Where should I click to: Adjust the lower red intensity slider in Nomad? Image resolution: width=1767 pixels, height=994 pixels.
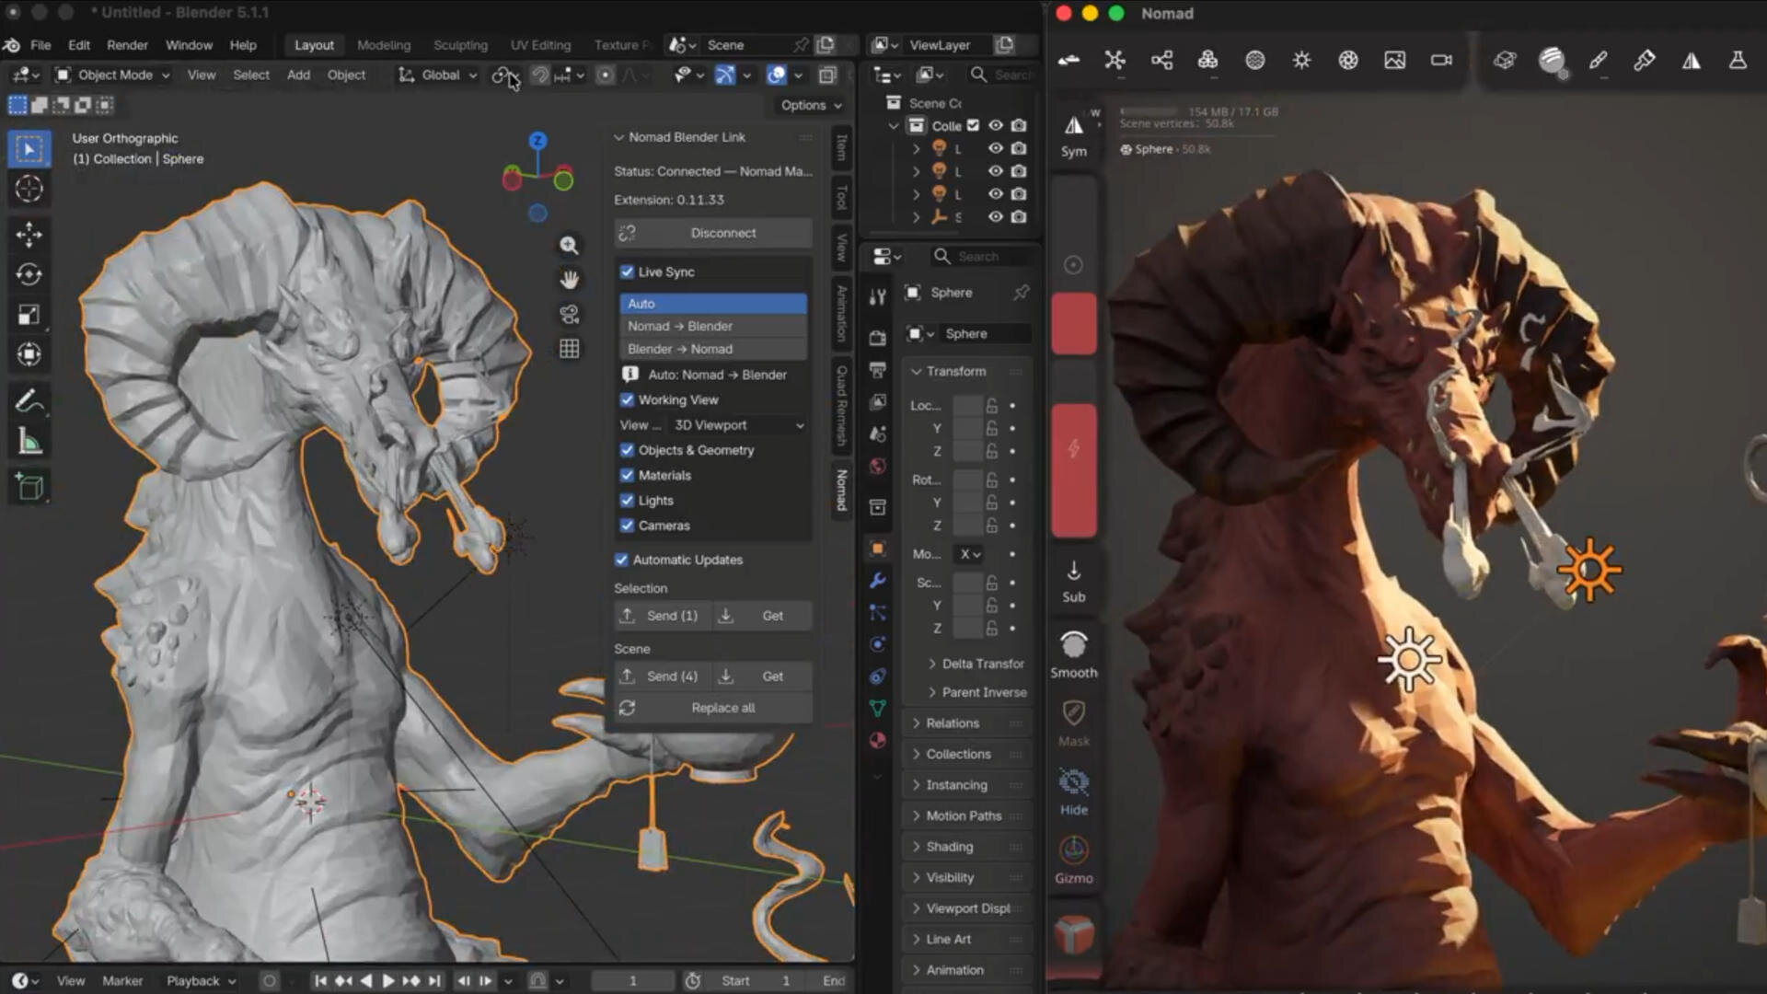point(1074,470)
